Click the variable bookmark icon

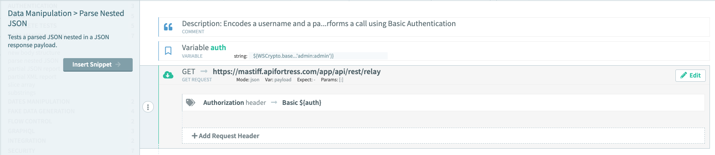168,51
